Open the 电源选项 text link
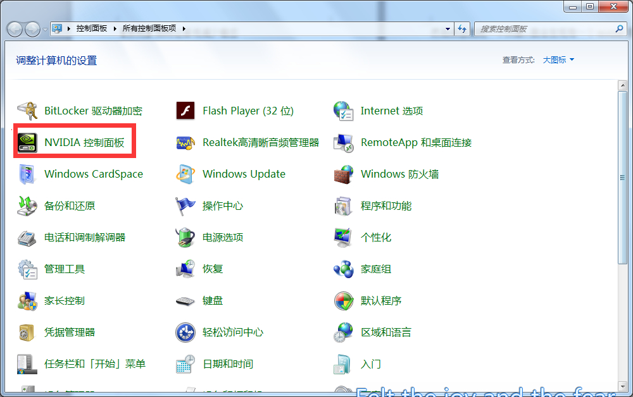 [x=223, y=238]
